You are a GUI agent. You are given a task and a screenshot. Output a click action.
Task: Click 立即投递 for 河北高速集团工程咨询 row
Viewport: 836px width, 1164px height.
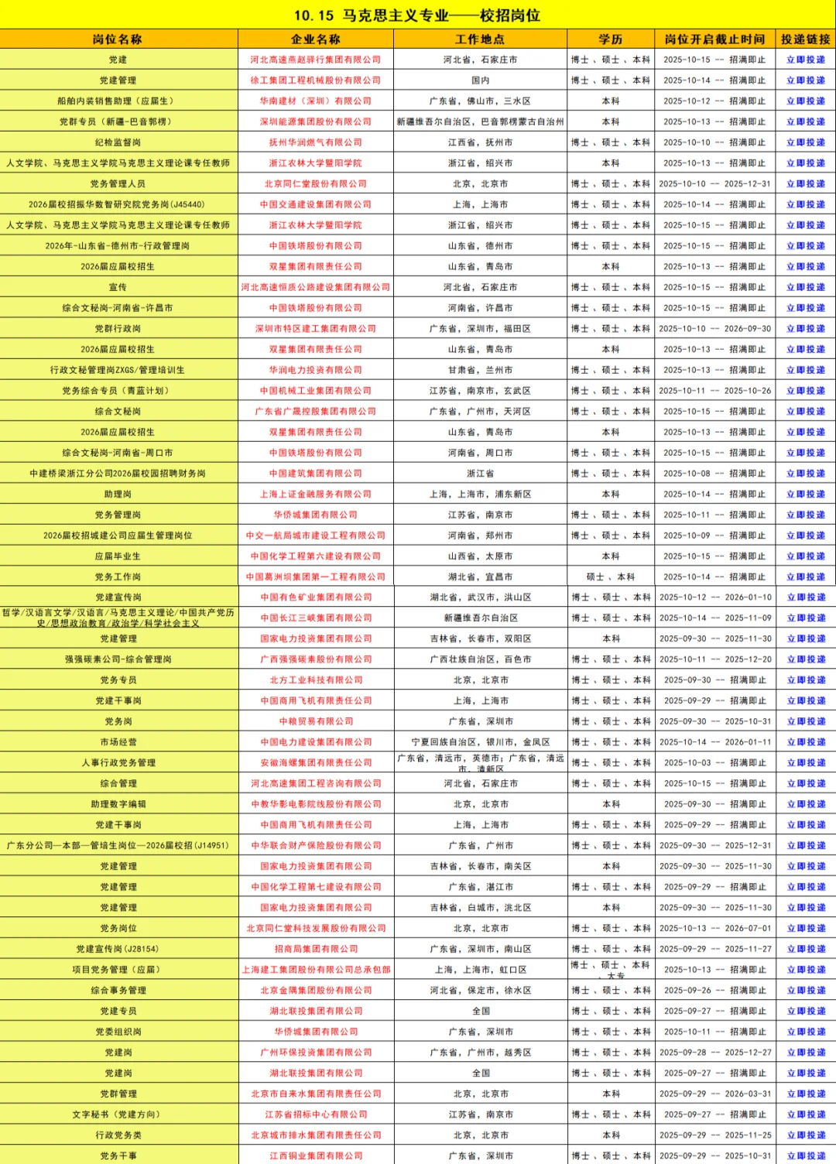click(x=807, y=784)
